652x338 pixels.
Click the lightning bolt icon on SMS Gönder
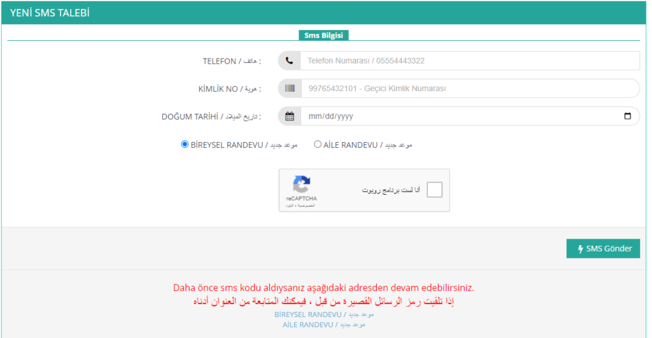(x=580, y=249)
